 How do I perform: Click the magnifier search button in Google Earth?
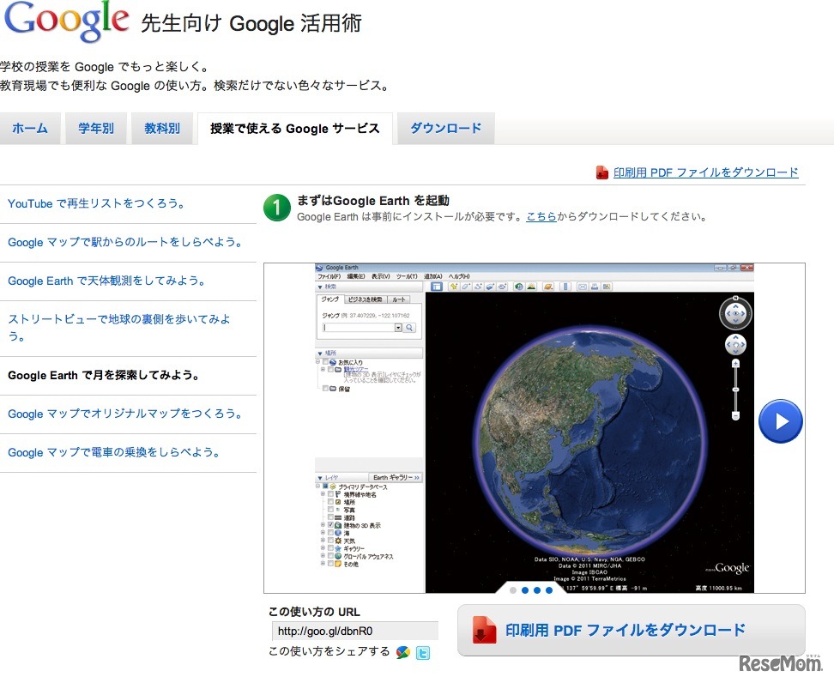point(410,328)
